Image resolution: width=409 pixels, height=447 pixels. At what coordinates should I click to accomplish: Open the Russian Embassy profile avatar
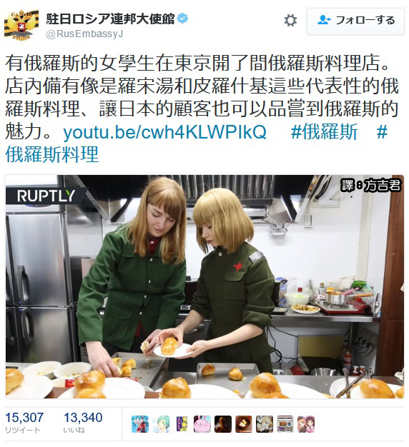[x=21, y=25]
